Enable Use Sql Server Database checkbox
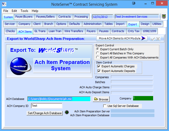Viewport: 169px width, 131px height. coord(105,106)
